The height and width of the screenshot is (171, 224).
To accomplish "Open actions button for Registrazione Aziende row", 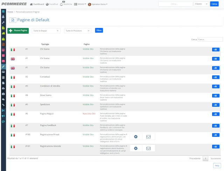I will pos(216,147).
